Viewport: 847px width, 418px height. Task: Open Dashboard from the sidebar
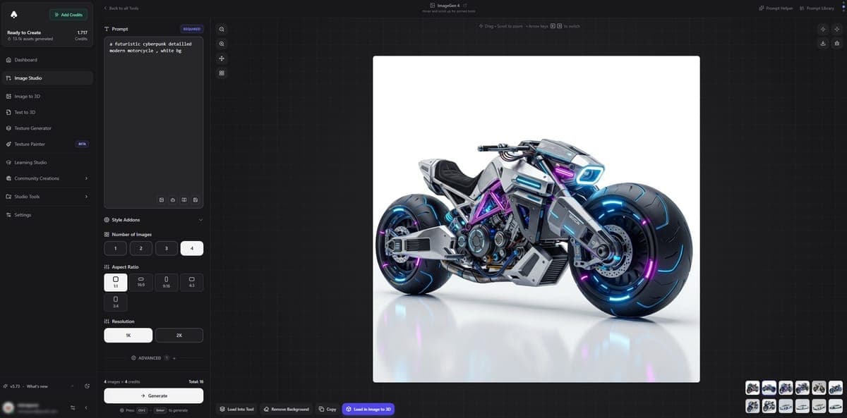pyautogui.click(x=47, y=60)
